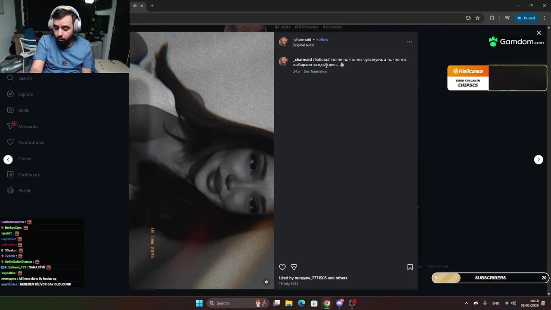Go to Reels in the sidebar
The image size is (551, 310).
tap(18, 110)
